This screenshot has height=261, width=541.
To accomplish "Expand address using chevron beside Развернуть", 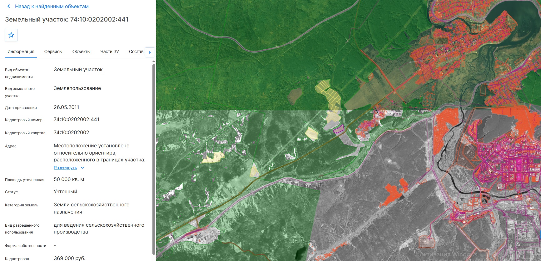I will tap(82, 168).
